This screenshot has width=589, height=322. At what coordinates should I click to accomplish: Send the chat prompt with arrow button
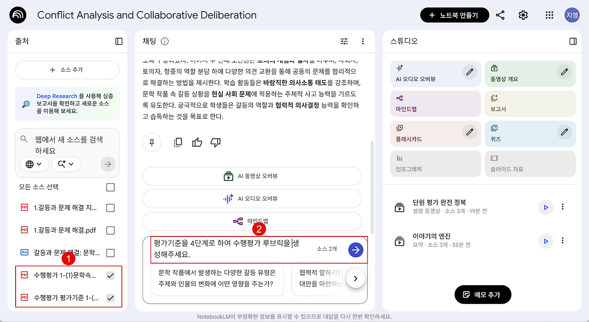pyautogui.click(x=356, y=250)
